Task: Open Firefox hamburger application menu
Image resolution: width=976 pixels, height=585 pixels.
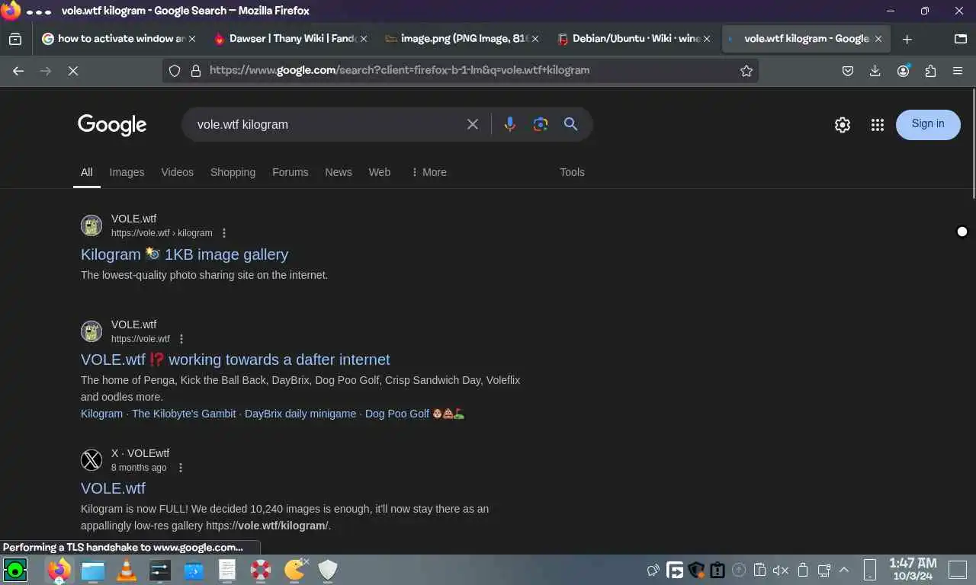Action: click(958, 71)
